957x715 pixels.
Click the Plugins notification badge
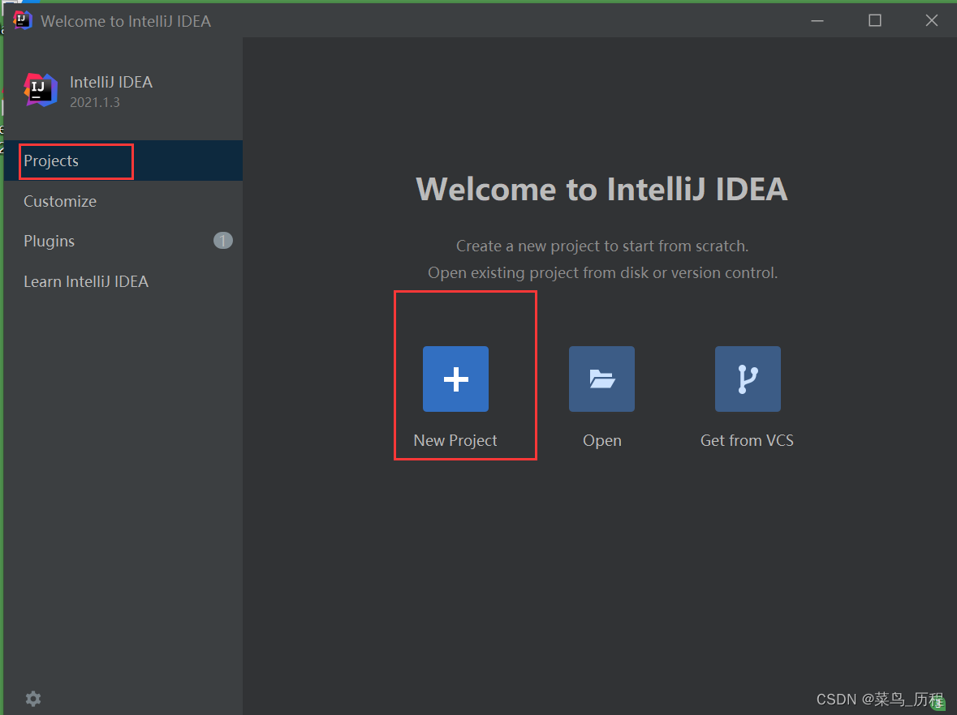click(x=222, y=240)
